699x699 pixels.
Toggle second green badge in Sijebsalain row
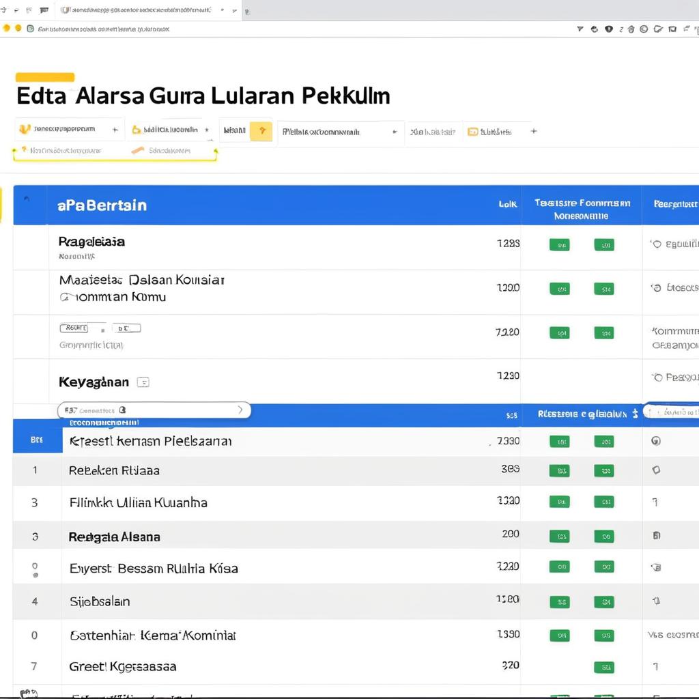[604, 602]
